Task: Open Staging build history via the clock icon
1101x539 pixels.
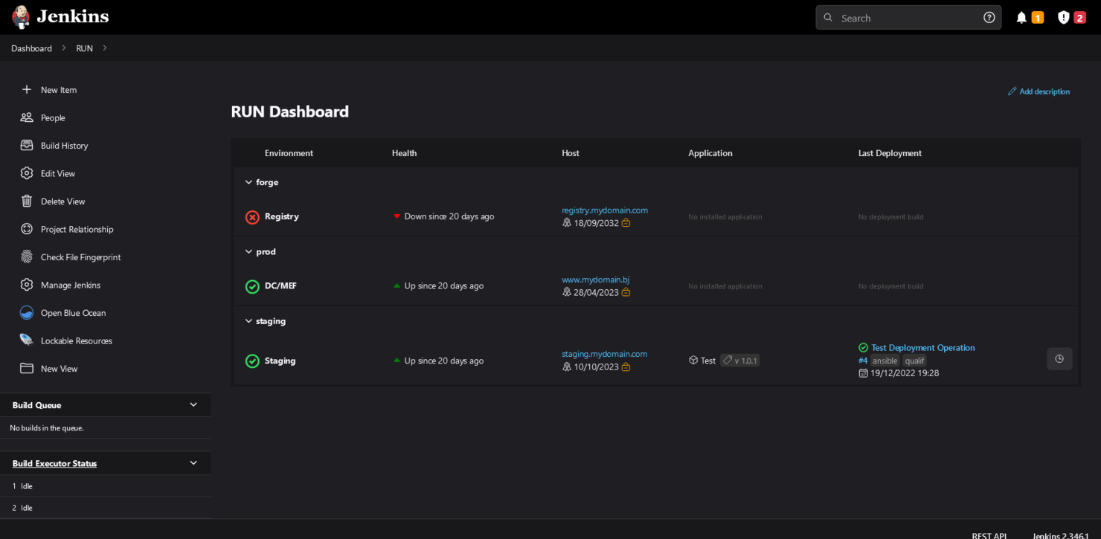Action: click(1059, 358)
